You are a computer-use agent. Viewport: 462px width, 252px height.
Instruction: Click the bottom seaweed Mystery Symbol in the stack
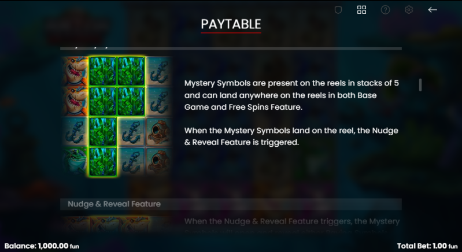pyautogui.click(x=102, y=162)
